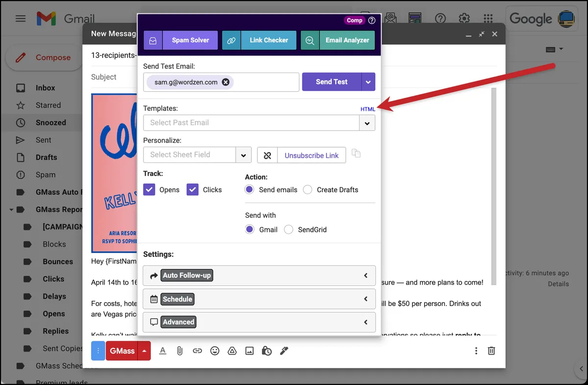Open the Google apps grid icon
This screenshot has width=588, height=385.
tap(488, 19)
